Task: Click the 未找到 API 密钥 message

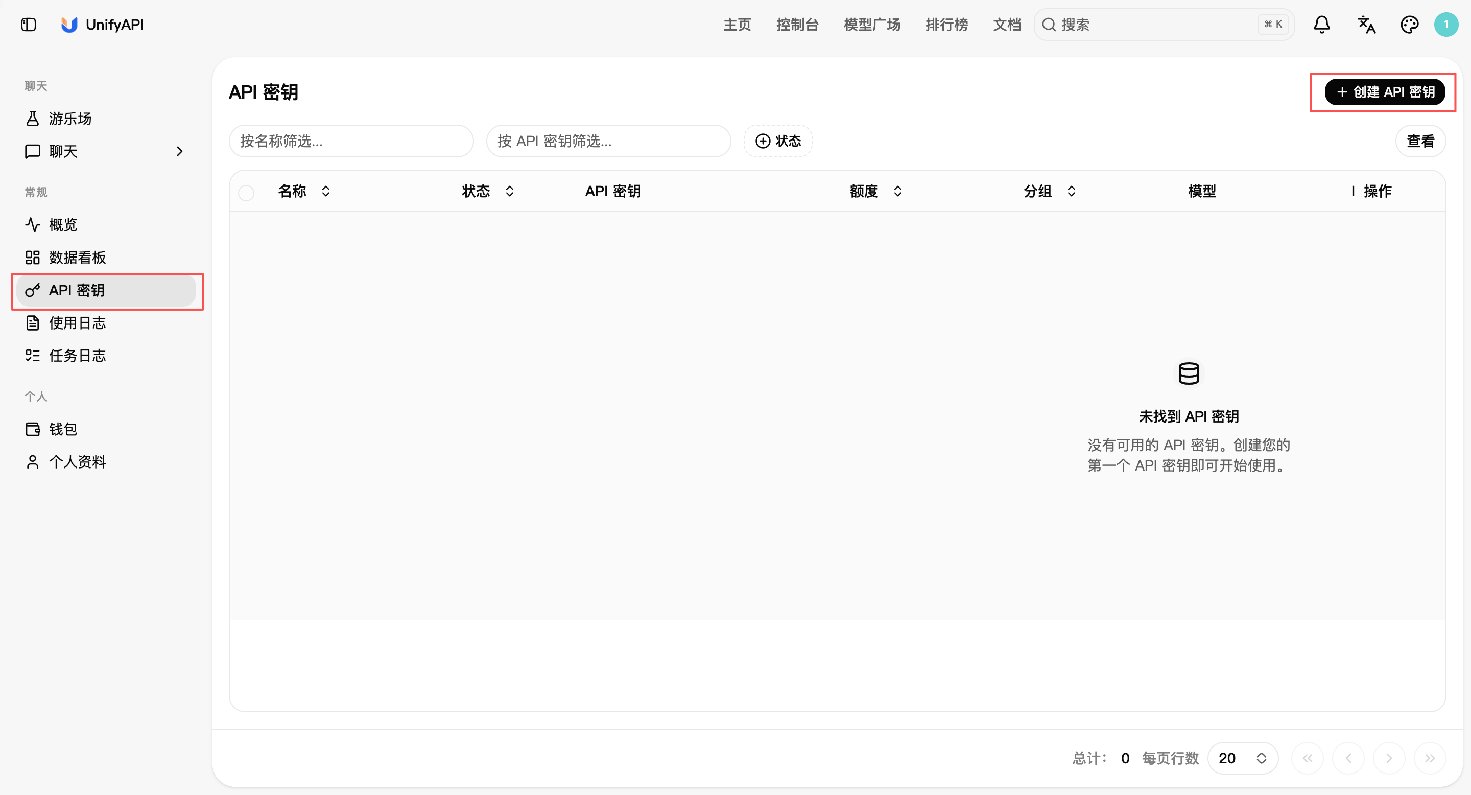Action: [1189, 416]
